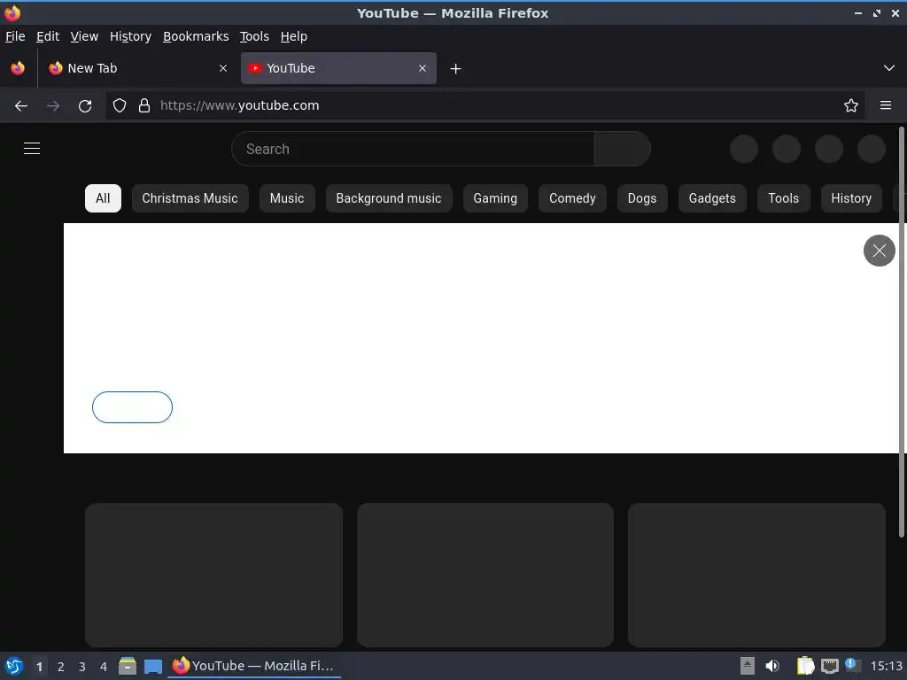Filter by Tools chip
907x680 pixels.
point(783,198)
